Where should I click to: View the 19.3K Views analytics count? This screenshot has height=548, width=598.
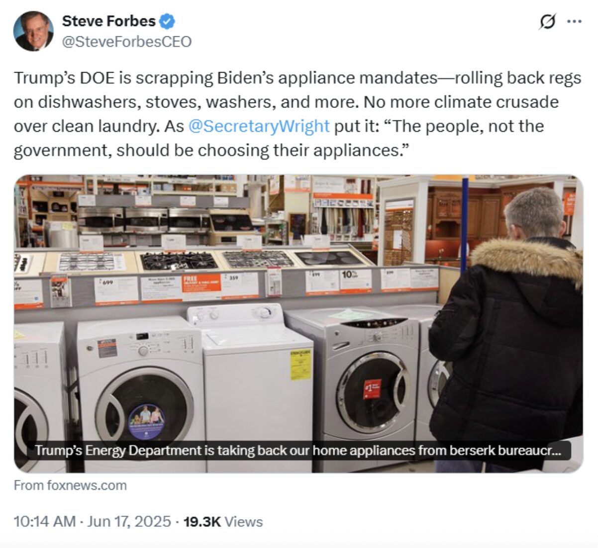pyautogui.click(x=223, y=522)
